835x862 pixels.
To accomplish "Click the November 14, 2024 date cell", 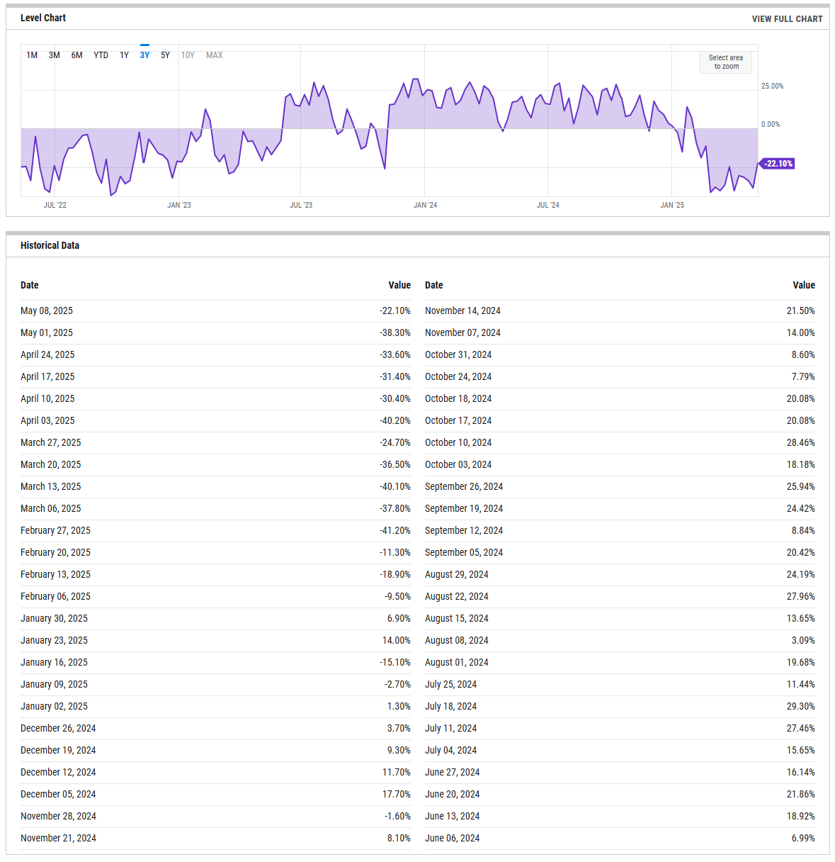I will click(462, 310).
